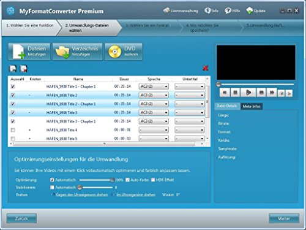Open Sprache dropdown for Title 2 - Chapter 1

pos(154,104)
